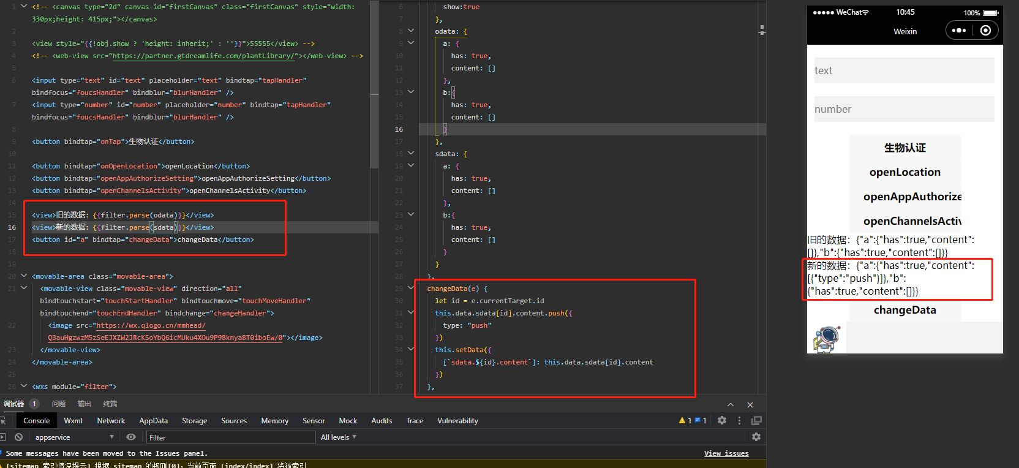The width and height of the screenshot is (1019, 468).
Task: Click the wx.qlogo.cn image URL in code
Action: coord(165,331)
